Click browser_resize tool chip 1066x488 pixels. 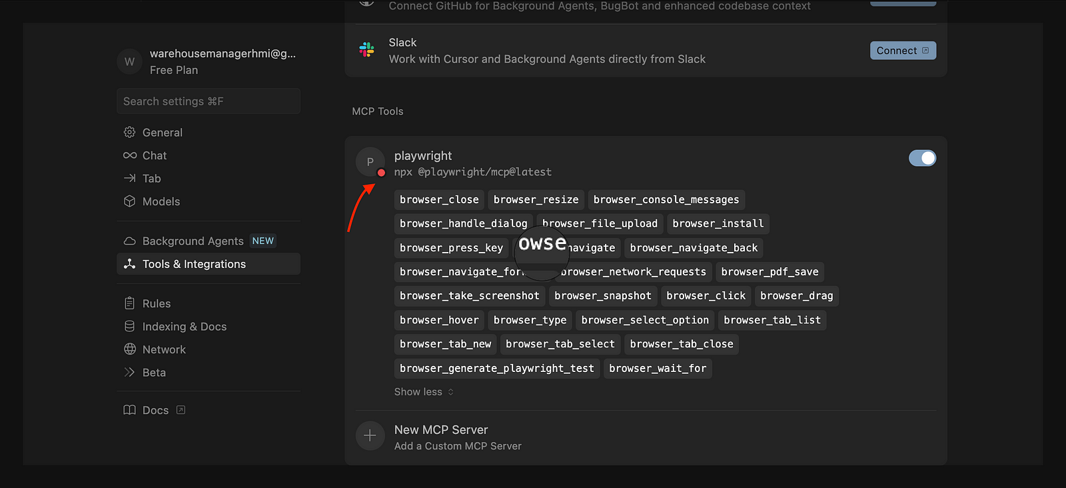[x=536, y=199]
